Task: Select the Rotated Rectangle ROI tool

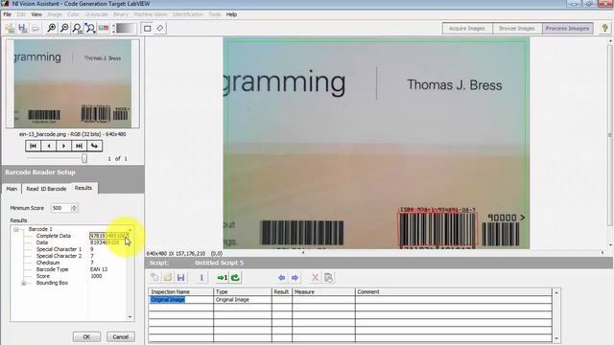Action: click(x=160, y=28)
